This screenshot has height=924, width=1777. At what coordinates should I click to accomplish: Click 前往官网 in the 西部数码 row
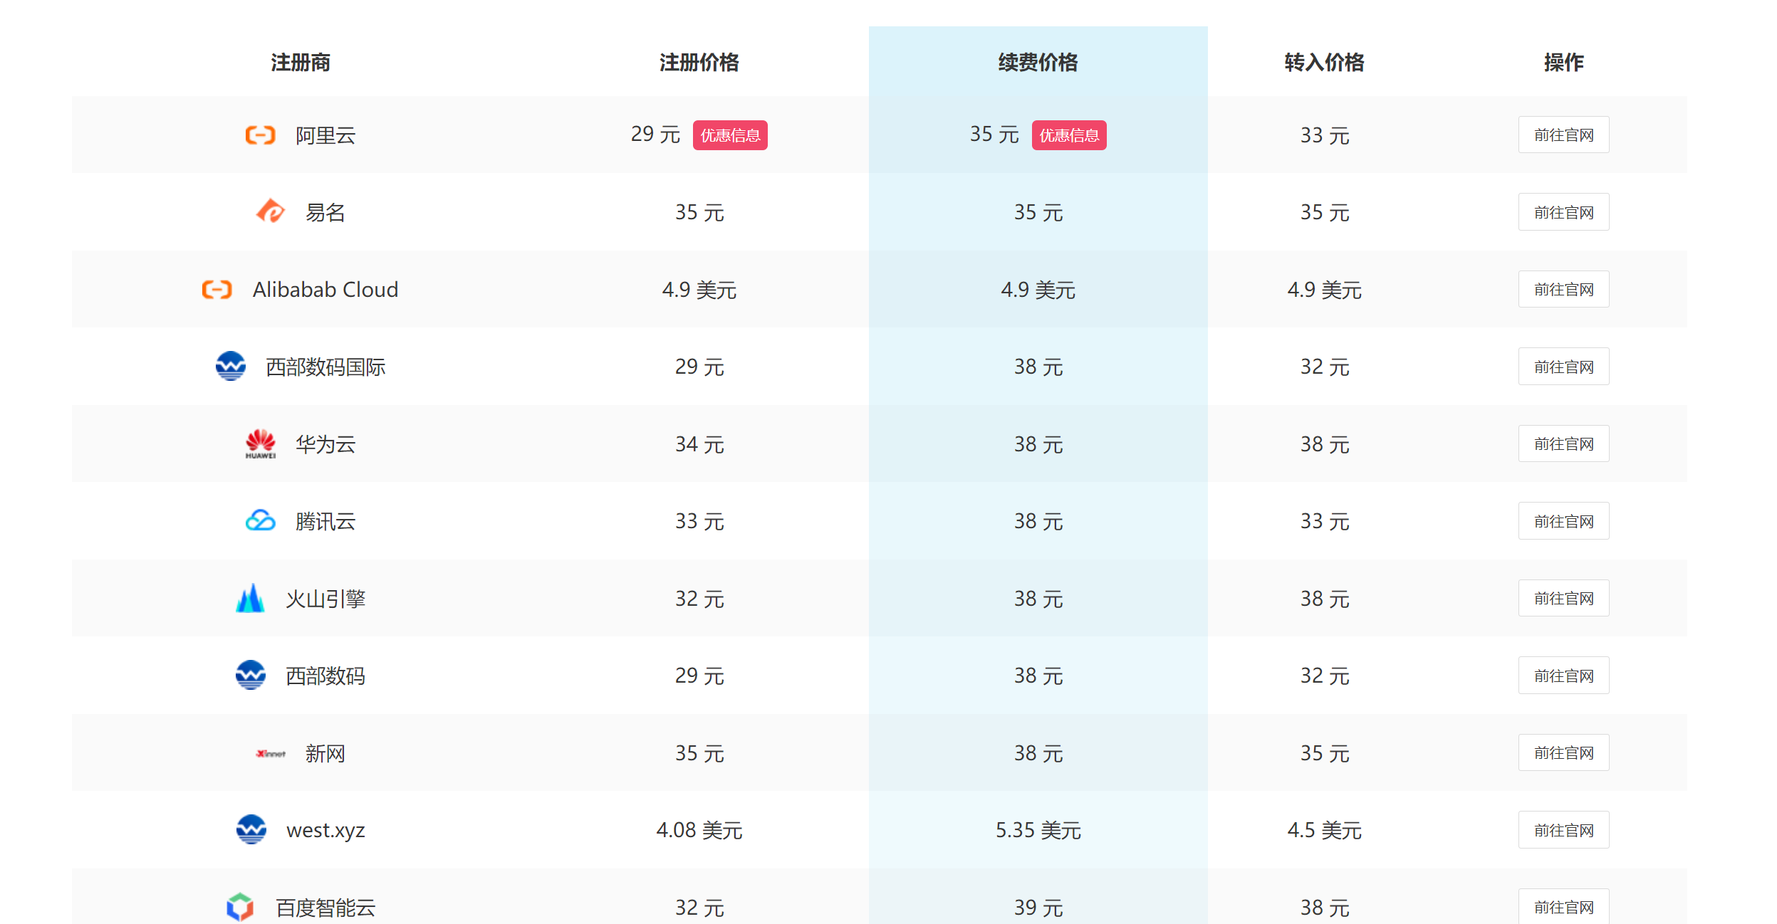tap(1563, 676)
